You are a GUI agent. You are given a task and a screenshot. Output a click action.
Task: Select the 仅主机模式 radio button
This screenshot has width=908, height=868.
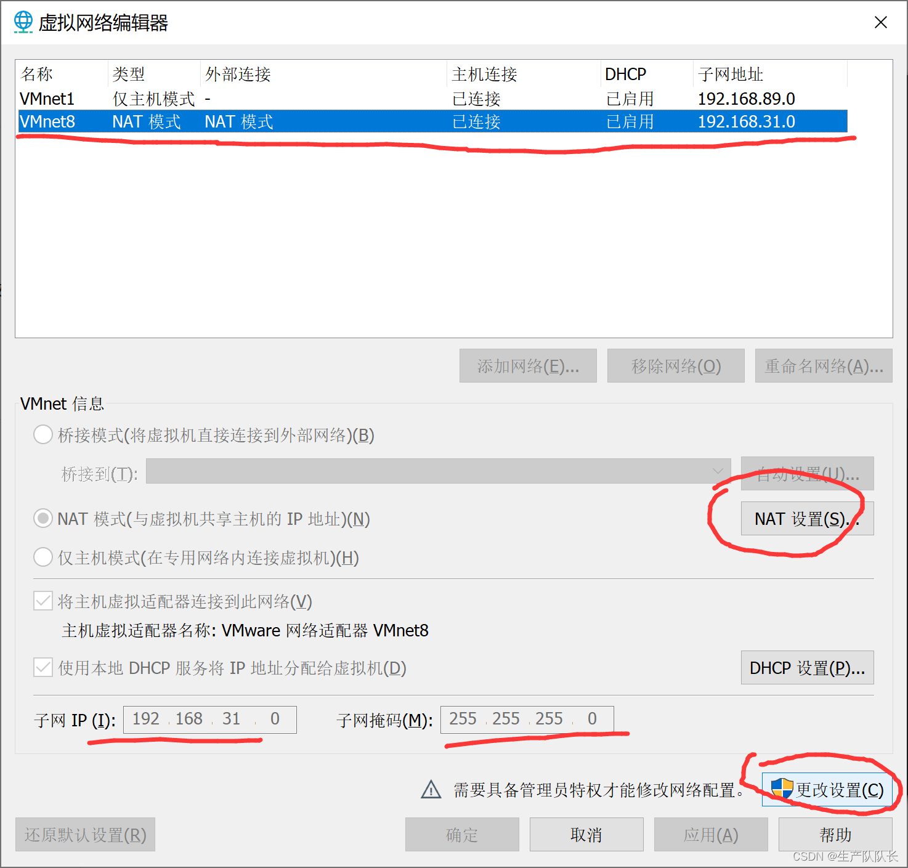43,558
